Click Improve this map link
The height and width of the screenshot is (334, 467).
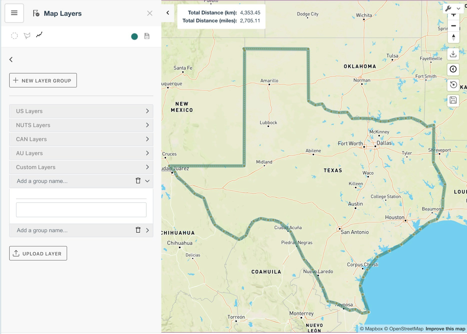click(x=445, y=328)
